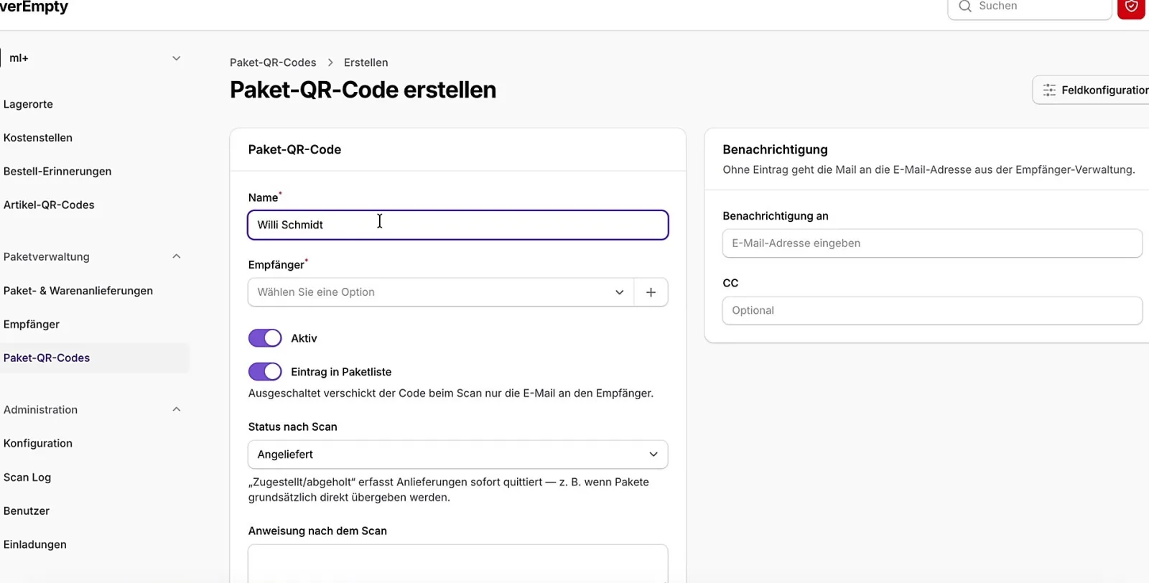This screenshot has height=583, width=1149.
Task: Add new Empfänger with plus button
Action: point(651,292)
